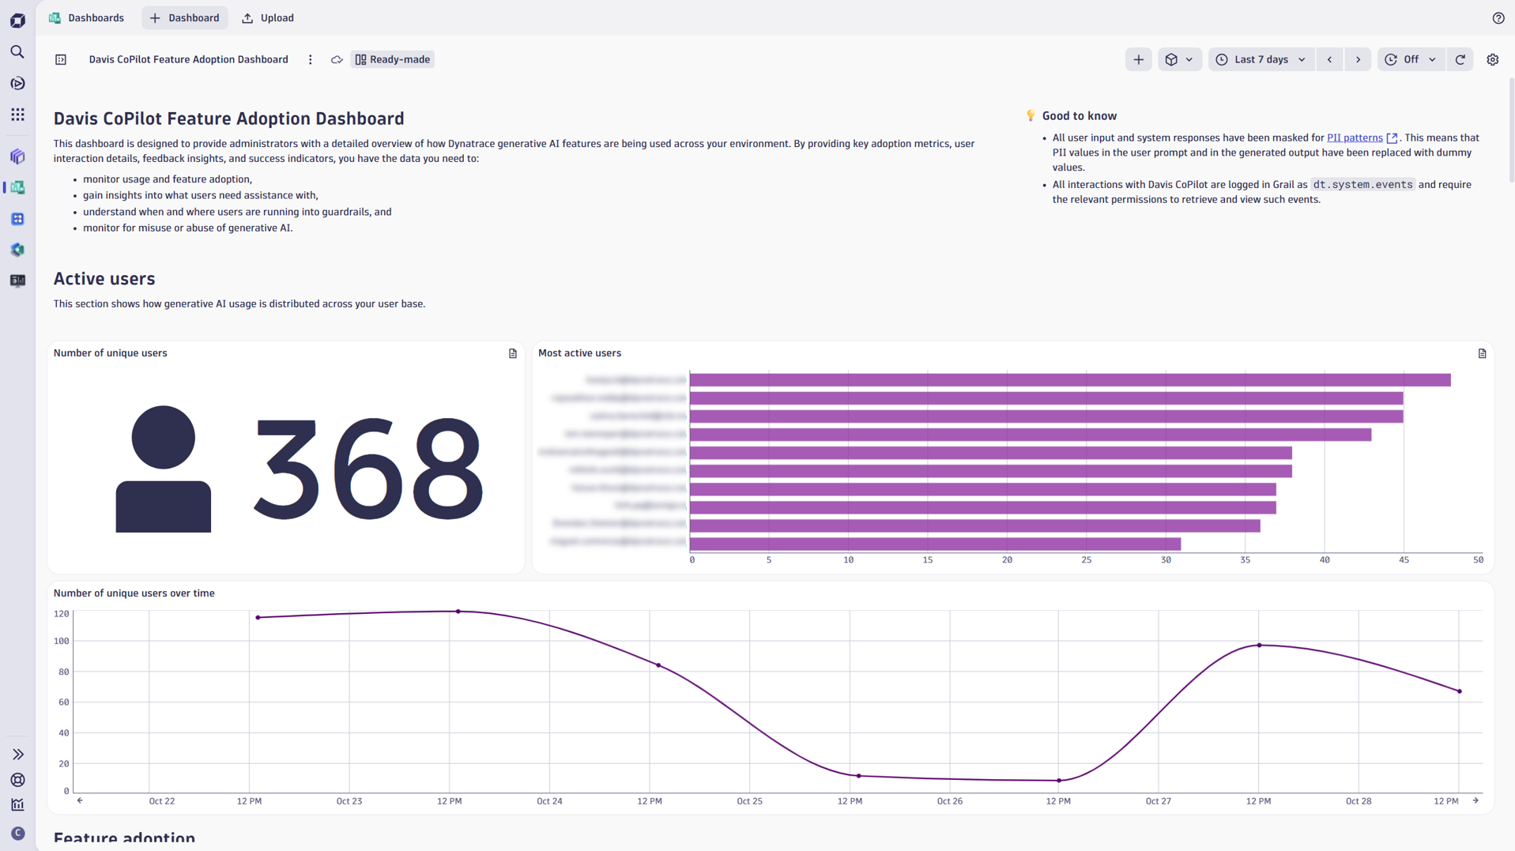
Task: Open the document icon on the unique users tile
Action: (512, 353)
